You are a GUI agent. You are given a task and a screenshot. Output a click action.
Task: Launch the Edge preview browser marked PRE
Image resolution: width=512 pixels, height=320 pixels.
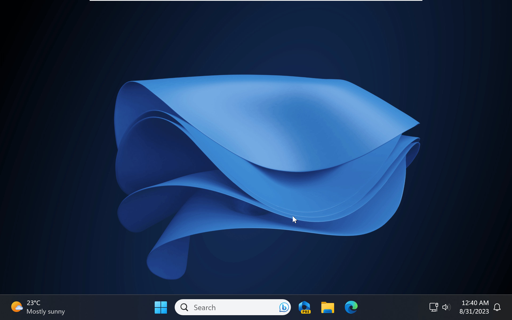(304, 307)
